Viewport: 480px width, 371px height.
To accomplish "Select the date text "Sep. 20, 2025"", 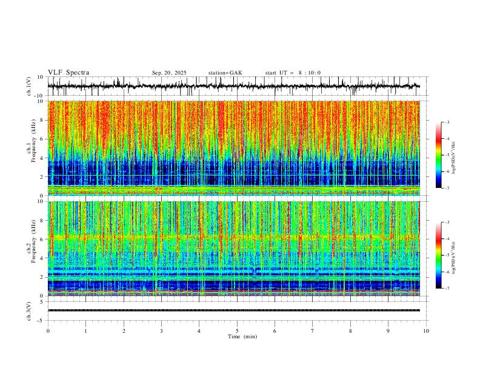I will tap(169, 73).
